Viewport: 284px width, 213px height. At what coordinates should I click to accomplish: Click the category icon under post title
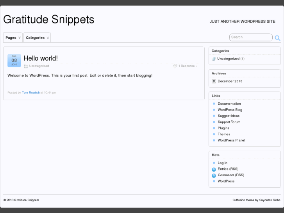click(x=26, y=66)
